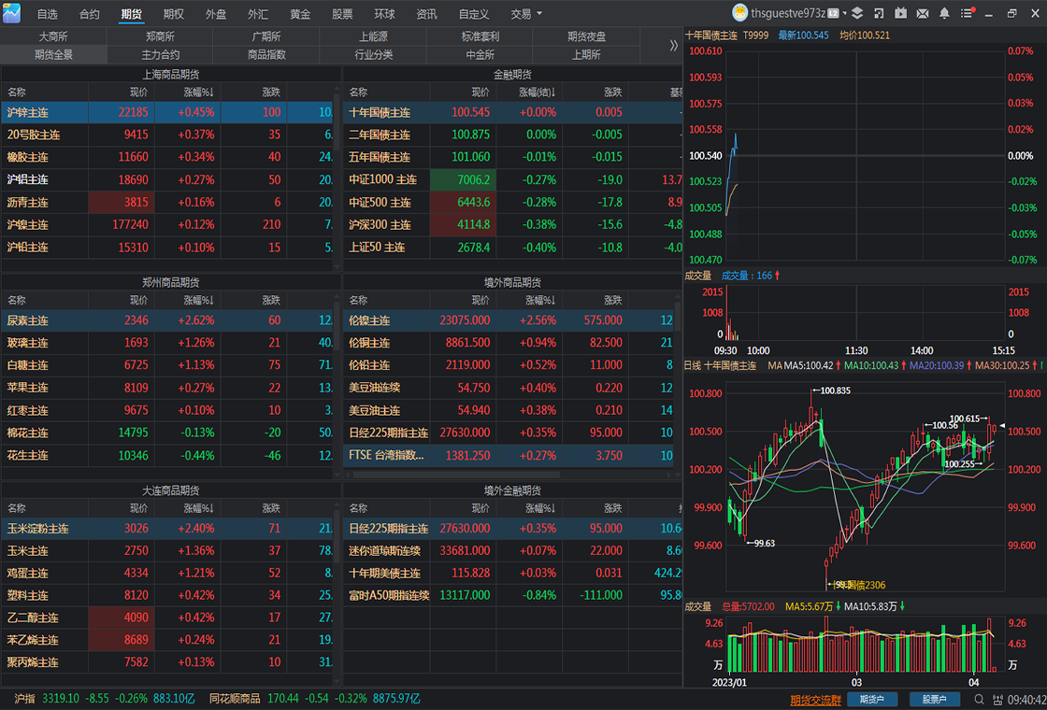The height and width of the screenshot is (710, 1047).
Task: Click the 期货户 button
Action: pyautogui.click(x=872, y=700)
